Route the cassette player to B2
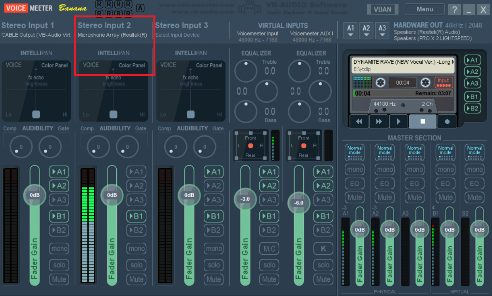 point(472,108)
